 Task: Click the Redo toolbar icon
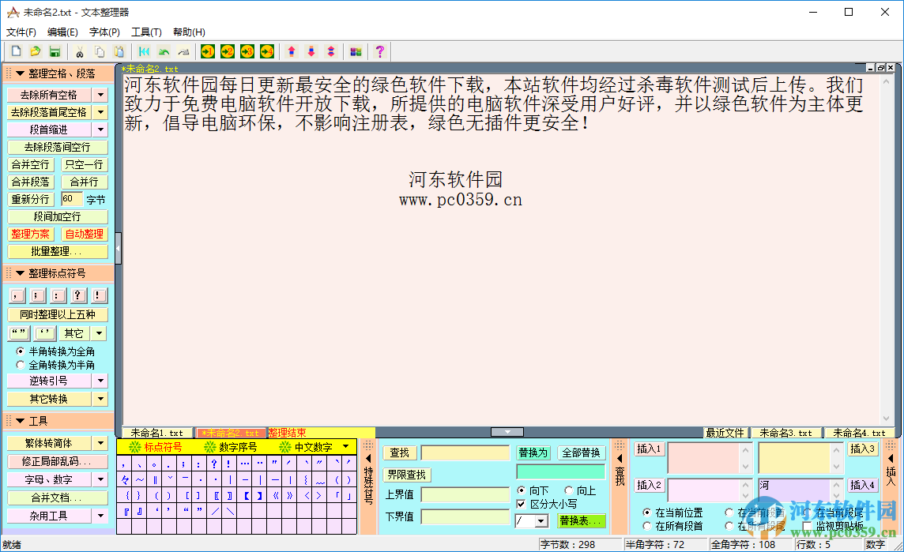(x=184, y=51)
